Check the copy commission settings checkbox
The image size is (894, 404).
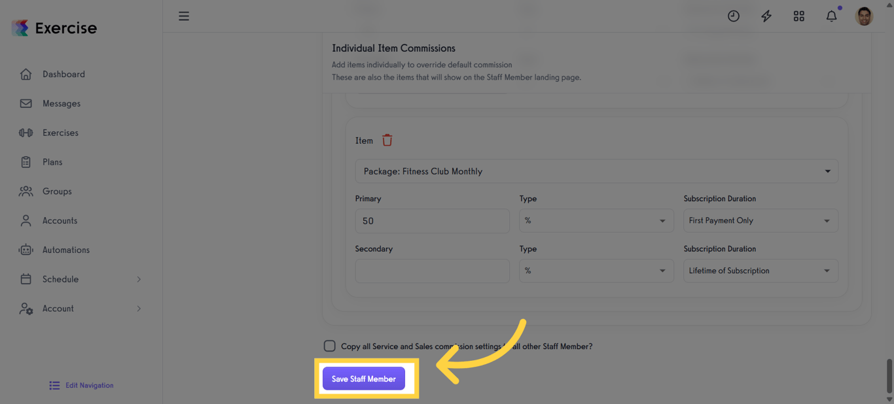(329, 346)
